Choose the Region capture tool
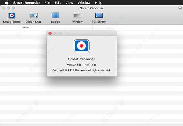Image resolution: width=183 pixels, height=126 pixels. coord(56,18)
